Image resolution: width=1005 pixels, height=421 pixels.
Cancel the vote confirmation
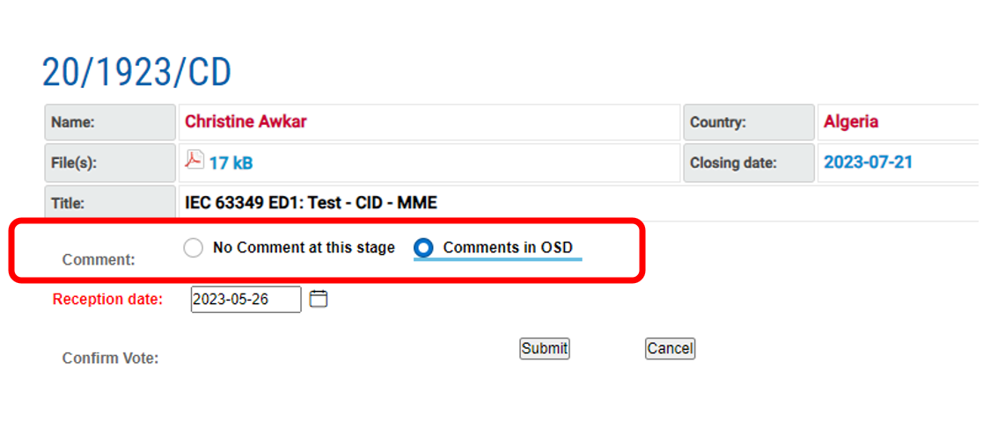[x=670, y=348]
